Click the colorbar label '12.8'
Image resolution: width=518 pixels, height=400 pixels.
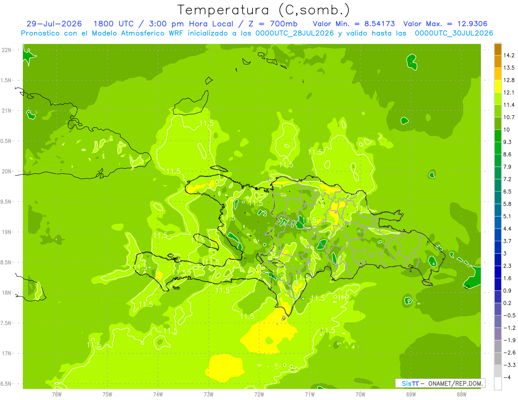coord(509,80)
